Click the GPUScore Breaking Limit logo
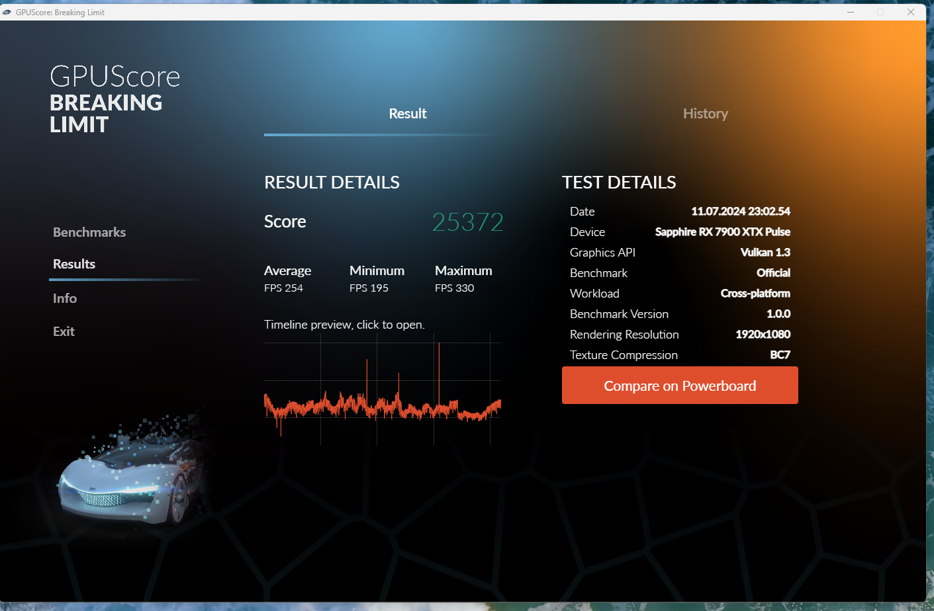Screen dimensions: 934x611 (x=115, y=99)
